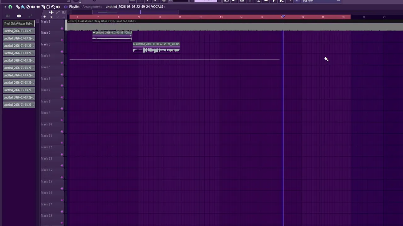Mute Track 1 with its LED switch
This screenshot has width=403, height=226.
(x=62, y=29)
